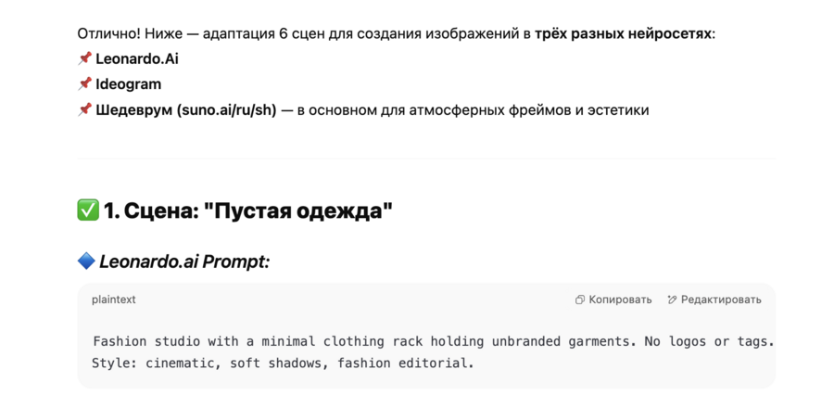Viewport: 834px width, 408px height.
Task: Click the bold "трёх разных нейросетях" text
Action: click(623, 33)
